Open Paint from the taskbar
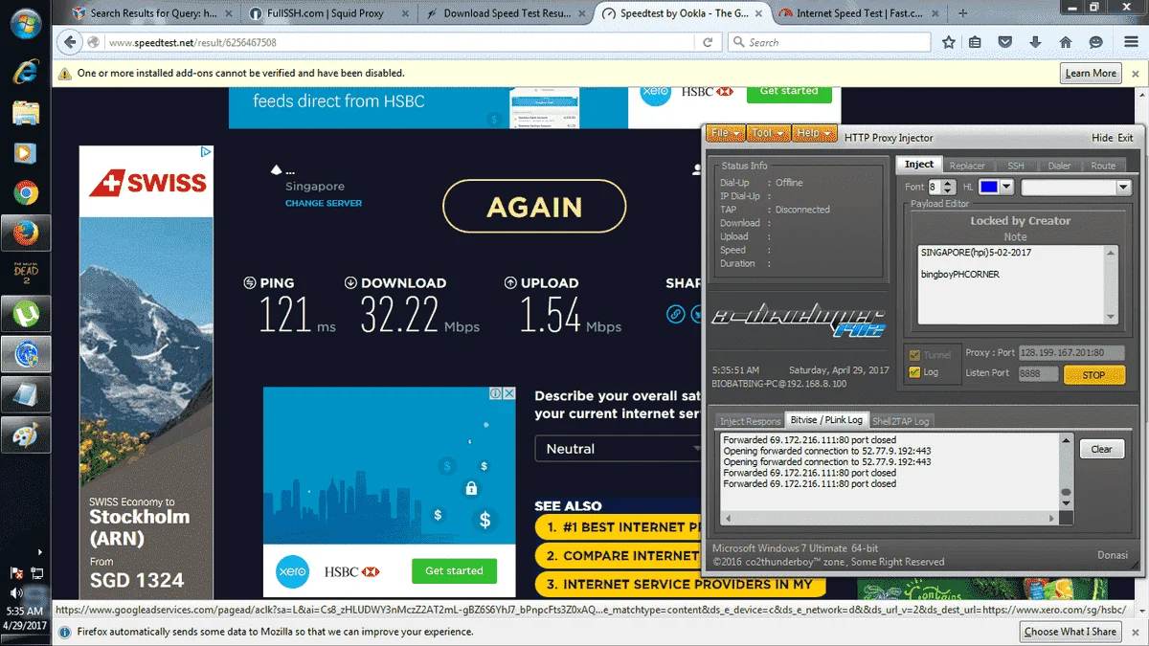The width and height of the screenshot is (1149, 646). [25, 435]
